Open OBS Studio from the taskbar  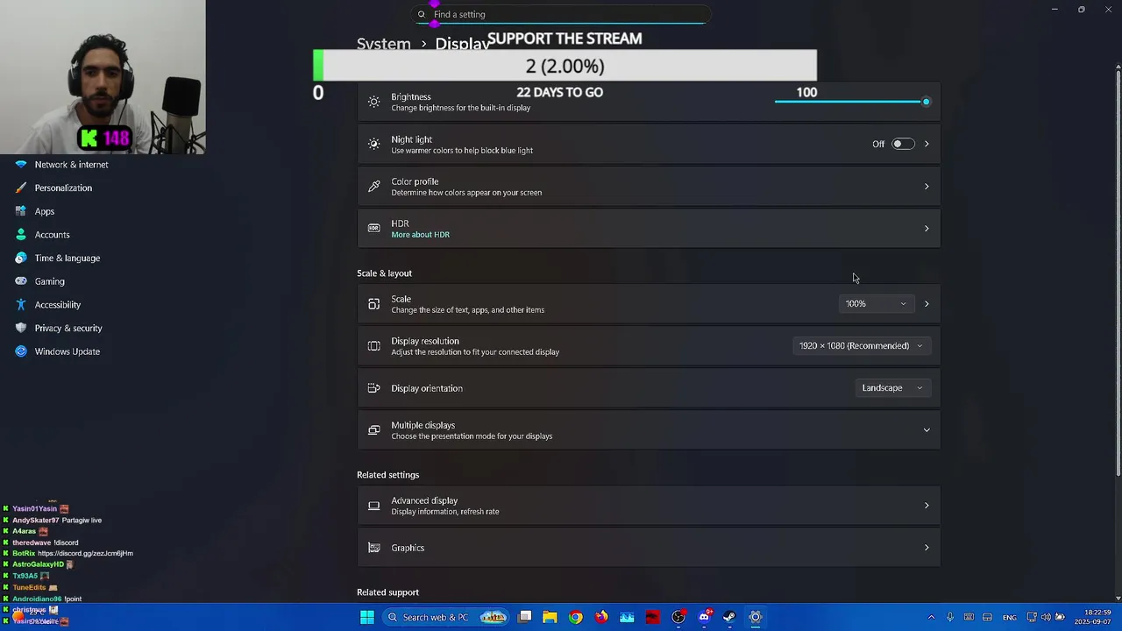[x=678, y=617]
